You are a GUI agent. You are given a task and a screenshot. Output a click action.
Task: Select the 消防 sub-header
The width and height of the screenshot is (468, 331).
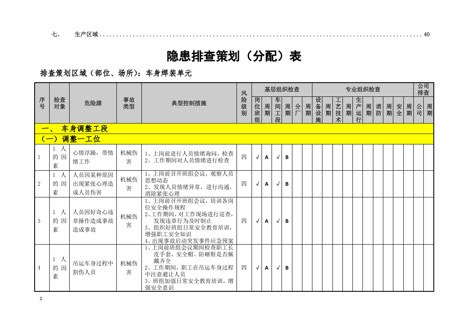(x=378, y=110)
